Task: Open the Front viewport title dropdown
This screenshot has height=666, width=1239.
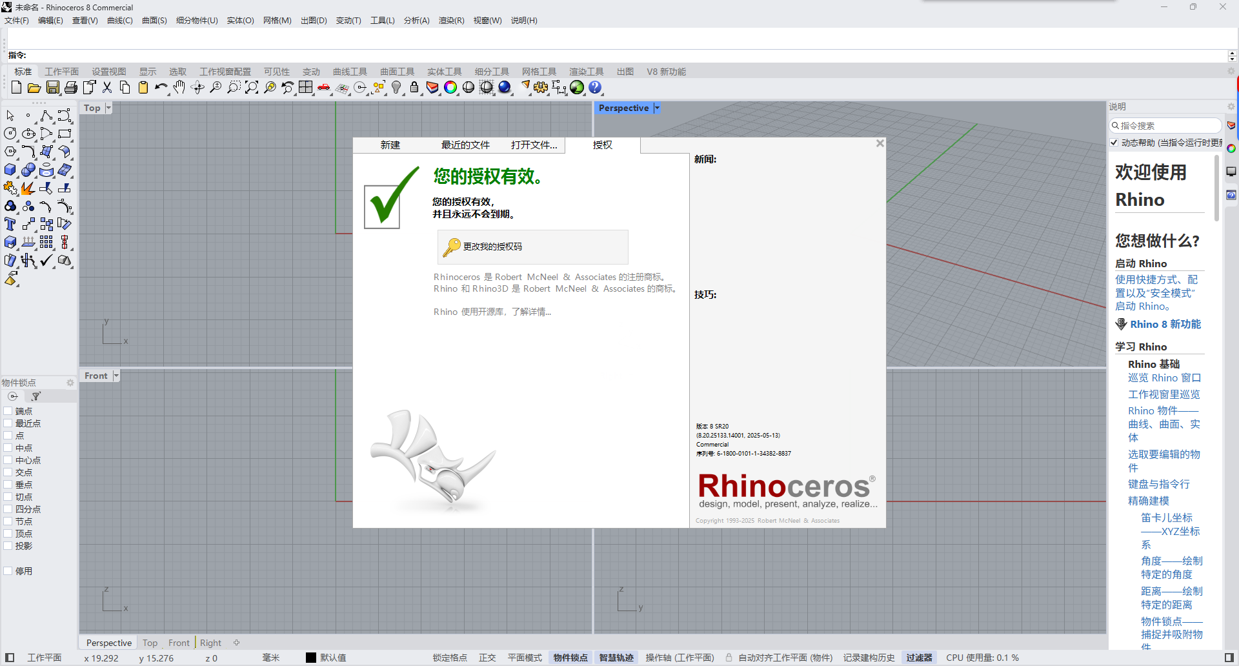Action: point(116,375)
